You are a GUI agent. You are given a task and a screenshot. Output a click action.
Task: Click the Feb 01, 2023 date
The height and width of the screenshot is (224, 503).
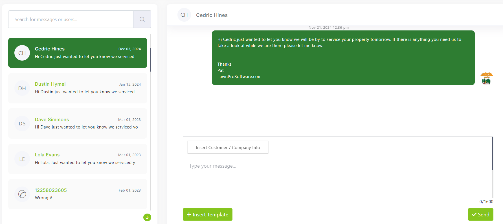click(130, 190)
